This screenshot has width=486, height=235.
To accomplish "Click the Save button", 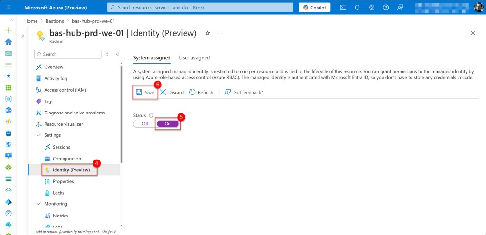I will [x=145, y=92].
